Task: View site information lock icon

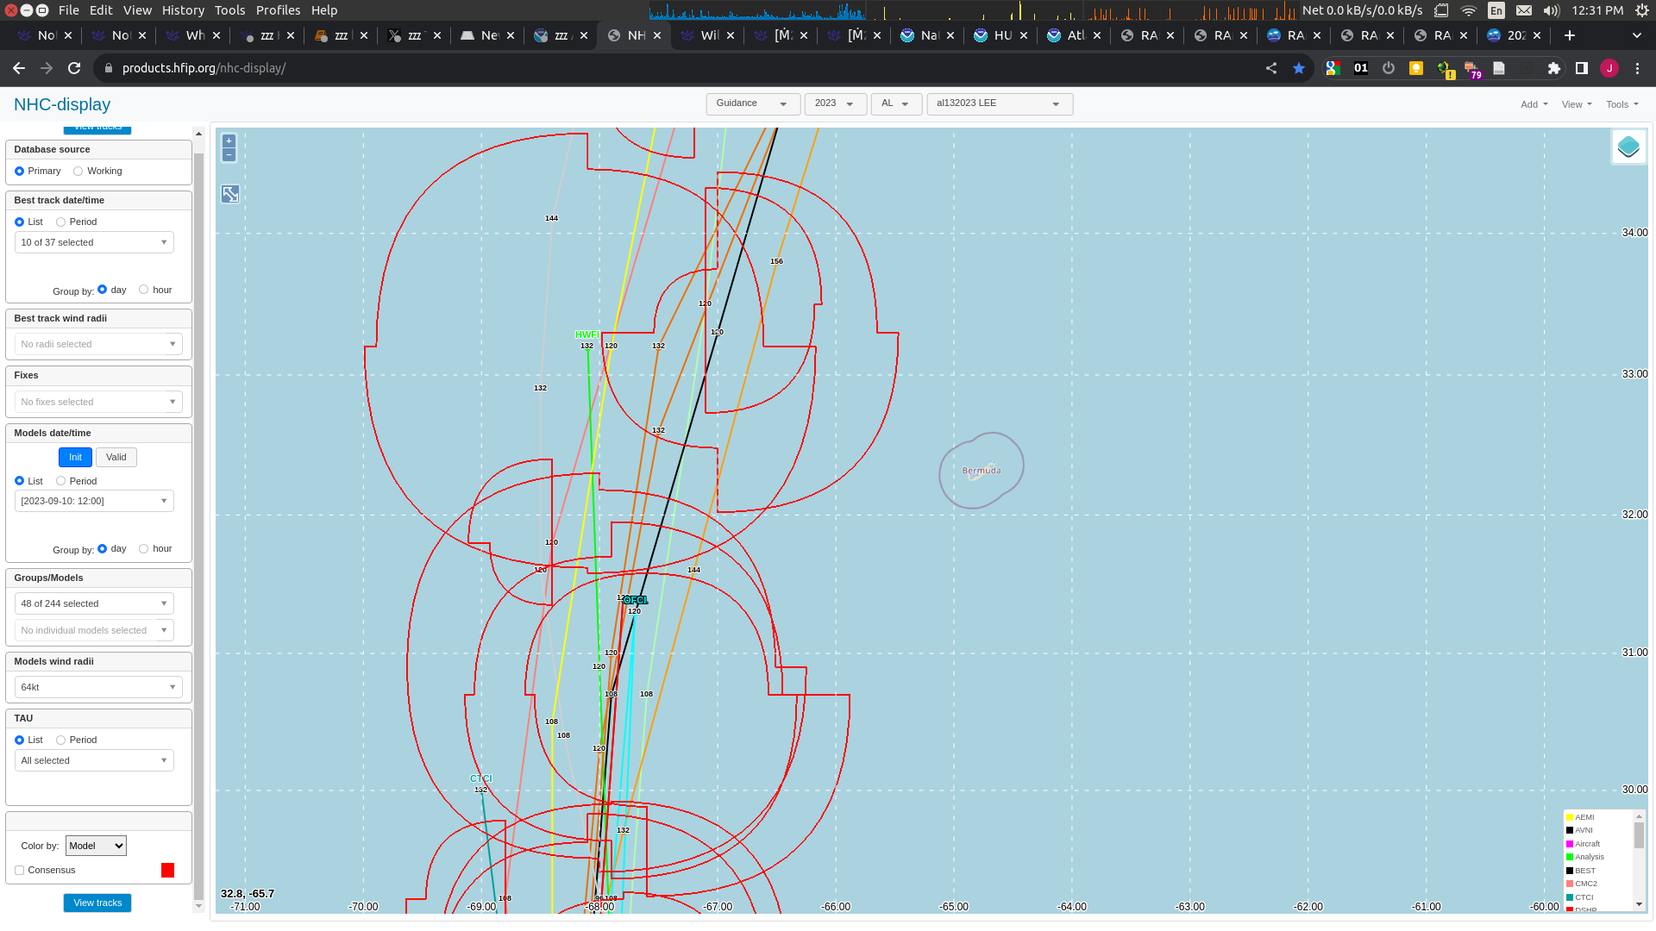Action: pyautogui.click(x=109, y=68)
